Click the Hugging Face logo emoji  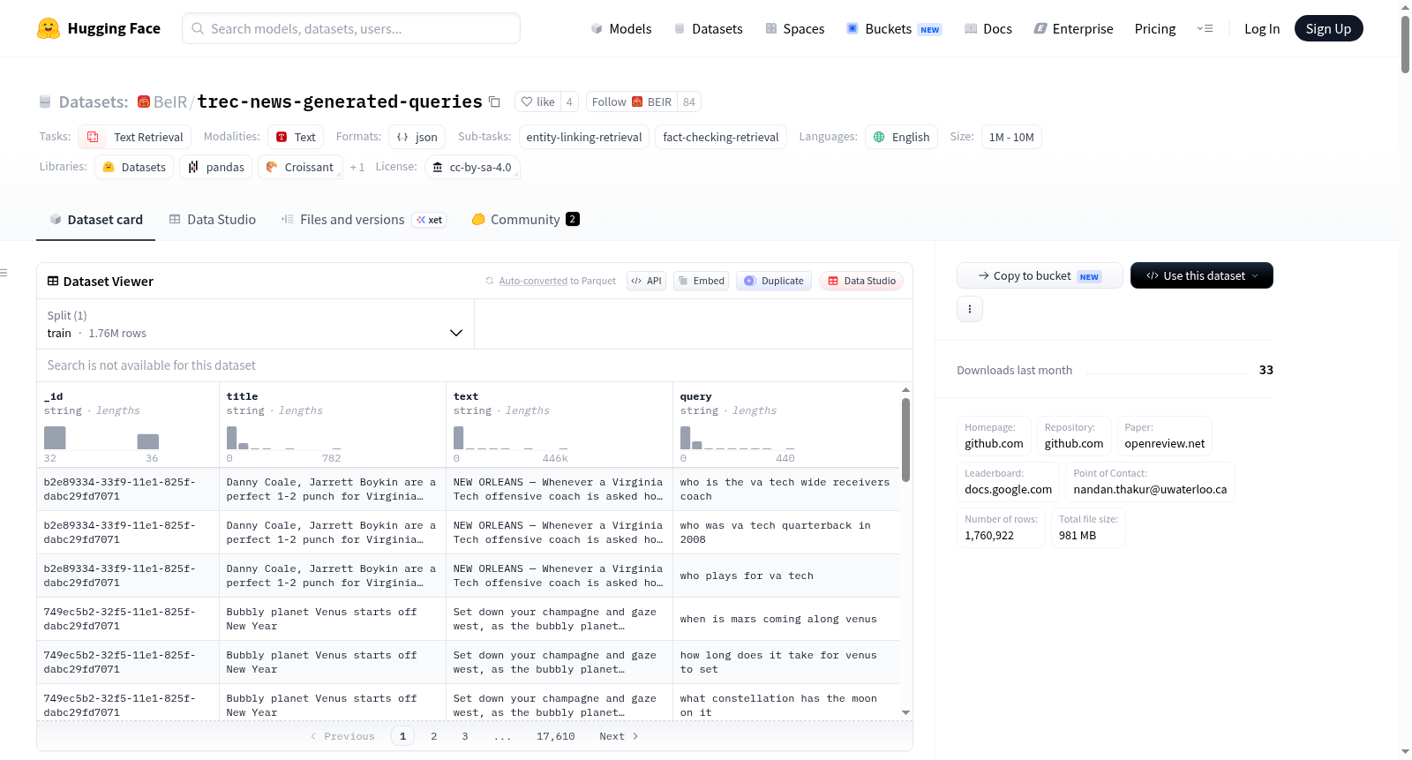(49, 28)
